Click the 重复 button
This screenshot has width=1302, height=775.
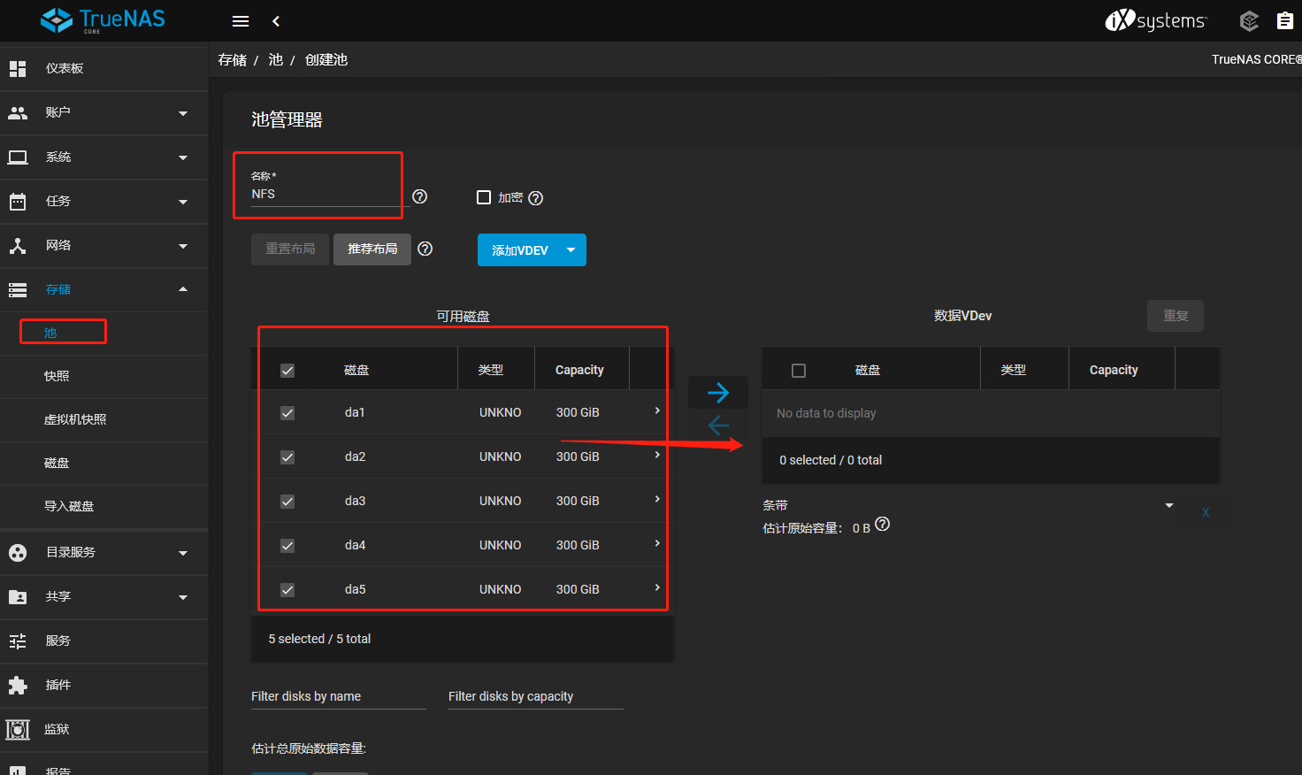point(1176,316)
